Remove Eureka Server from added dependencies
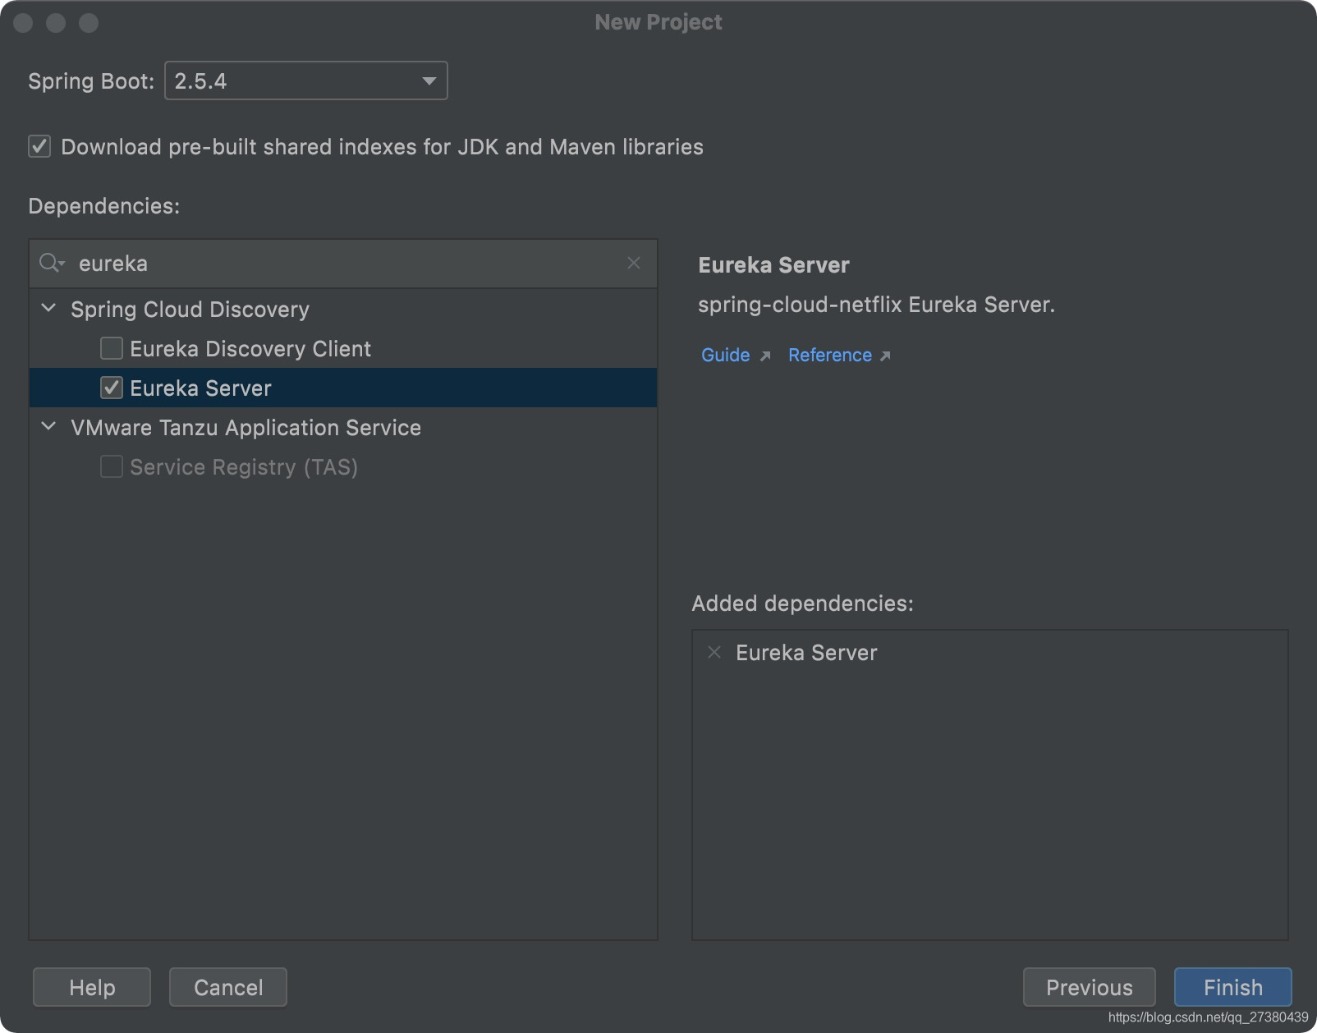 [x=714, y=652]
